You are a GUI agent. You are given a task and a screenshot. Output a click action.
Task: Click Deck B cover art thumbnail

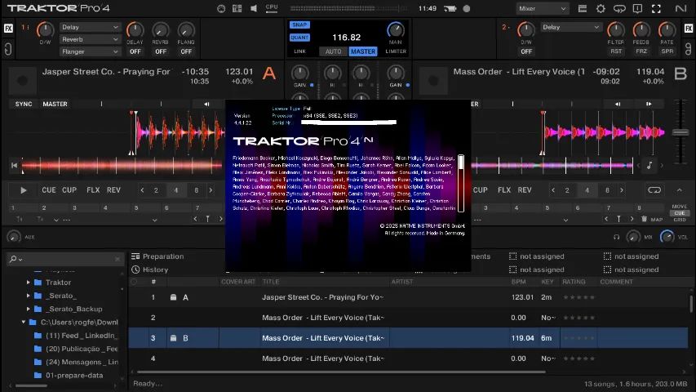coord(433,81)
